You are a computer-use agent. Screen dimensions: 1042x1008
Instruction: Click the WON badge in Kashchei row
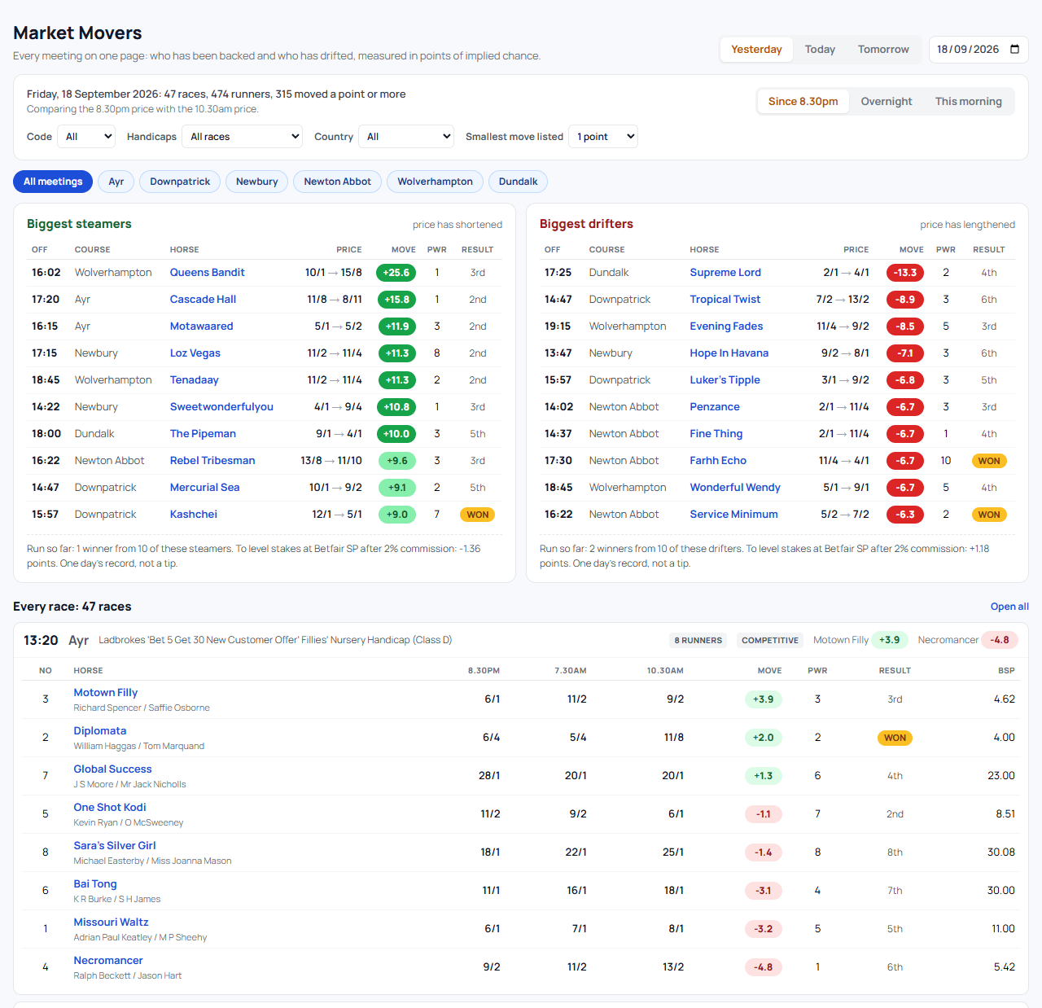(478, 515)
